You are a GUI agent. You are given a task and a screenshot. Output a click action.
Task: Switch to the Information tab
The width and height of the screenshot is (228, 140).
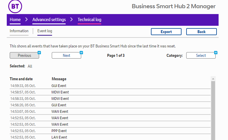click(x=19, y=31)
